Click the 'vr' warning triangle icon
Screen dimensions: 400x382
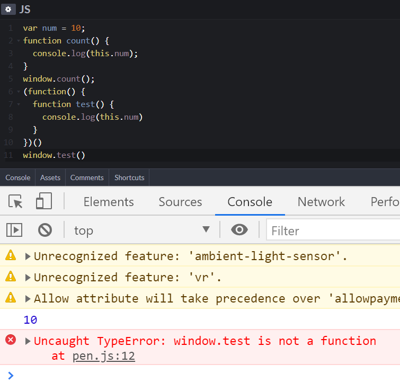11,277
